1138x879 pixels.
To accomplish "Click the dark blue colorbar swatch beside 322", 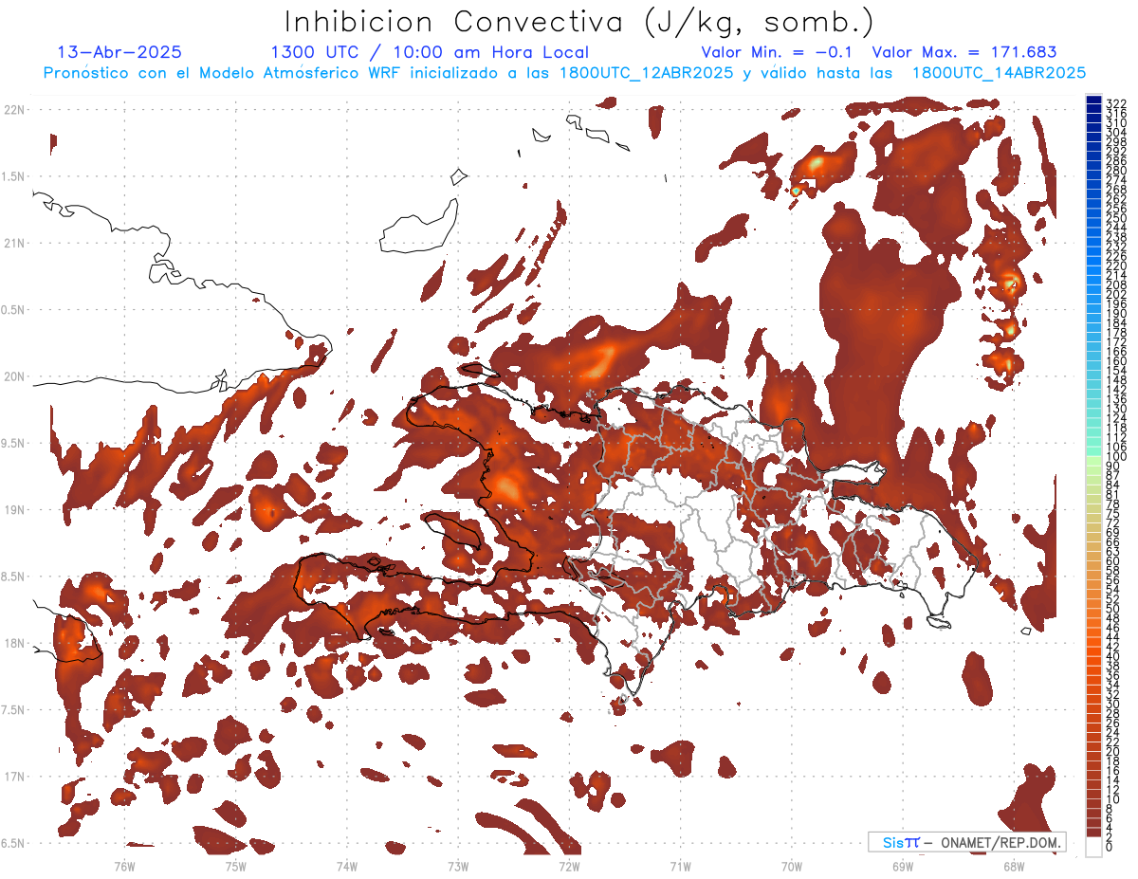I will tap(1093, 100).
